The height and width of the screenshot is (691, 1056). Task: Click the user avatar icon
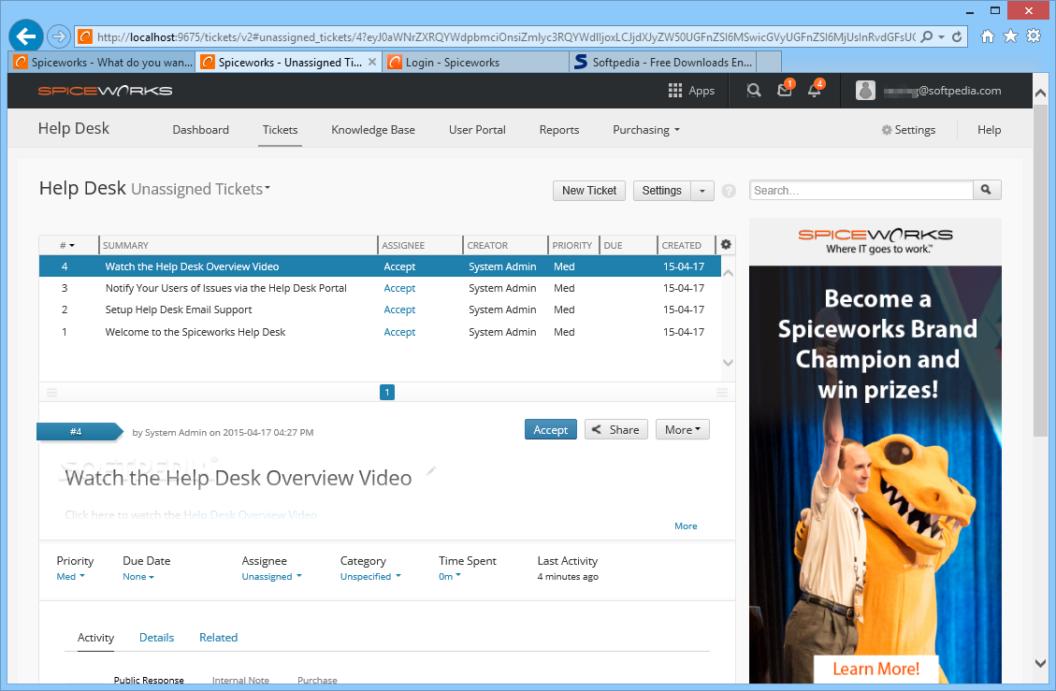pyautogui.click(x=865, y=91)
